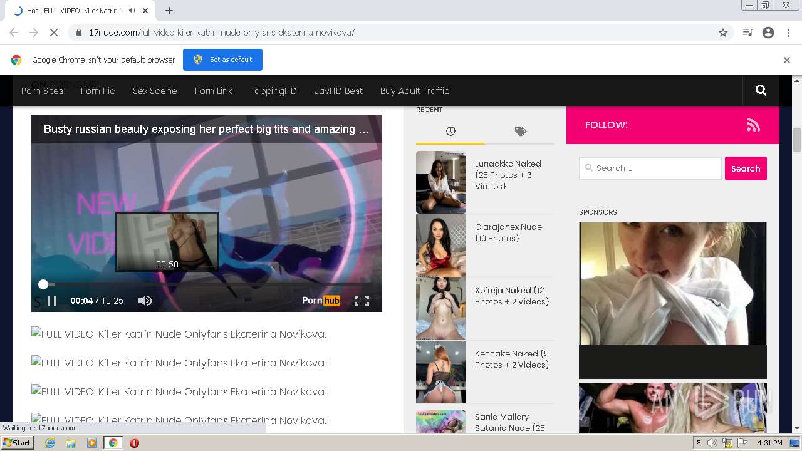802x451 pixels.
Task: Open the FappingHD menu item
Action: [273, 91]
